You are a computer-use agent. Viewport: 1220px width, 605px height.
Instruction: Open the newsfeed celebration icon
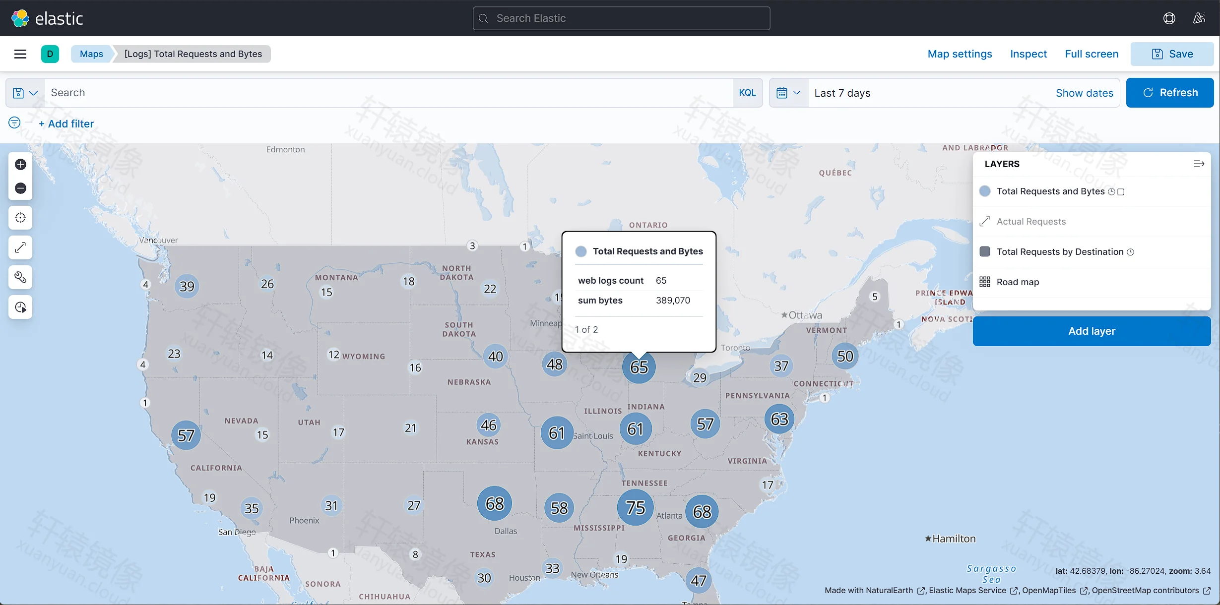[x=1199, y=18]
